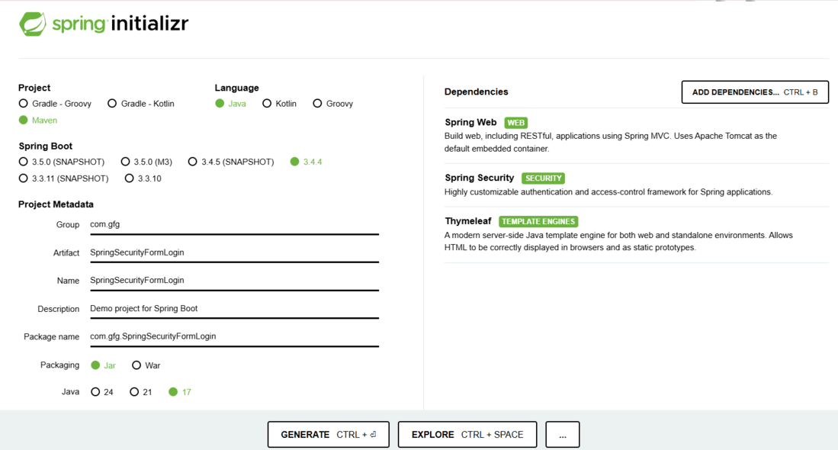Click the Package name label

pos(51,336)
